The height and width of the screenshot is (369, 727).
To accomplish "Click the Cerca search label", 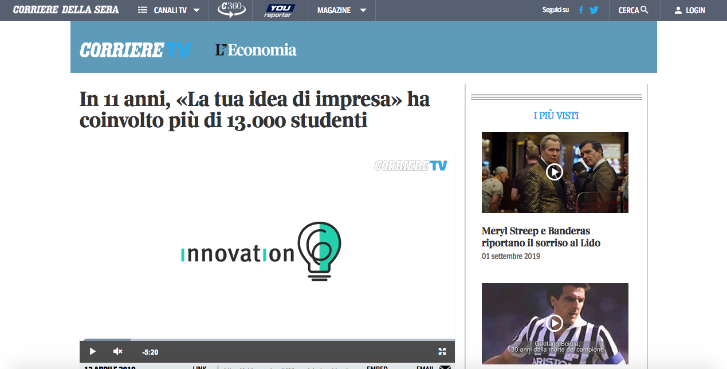I will [x=628, y=10].
